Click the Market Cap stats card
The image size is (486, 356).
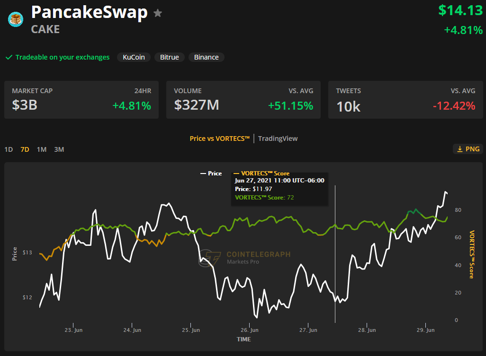81,100
